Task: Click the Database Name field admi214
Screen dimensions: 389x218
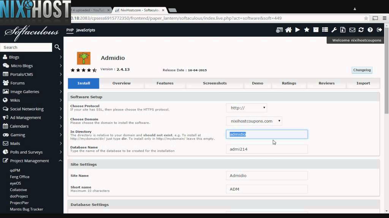Action: pyautogui.click(x=267, y=149)
